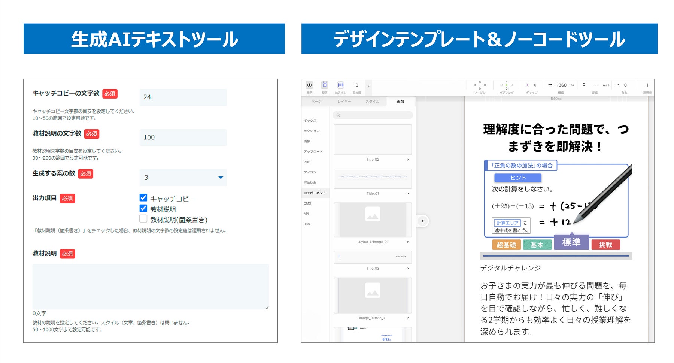674x363 pixels.
Task: Switch to the スタイル tab
Action: [x=372, y=102]
